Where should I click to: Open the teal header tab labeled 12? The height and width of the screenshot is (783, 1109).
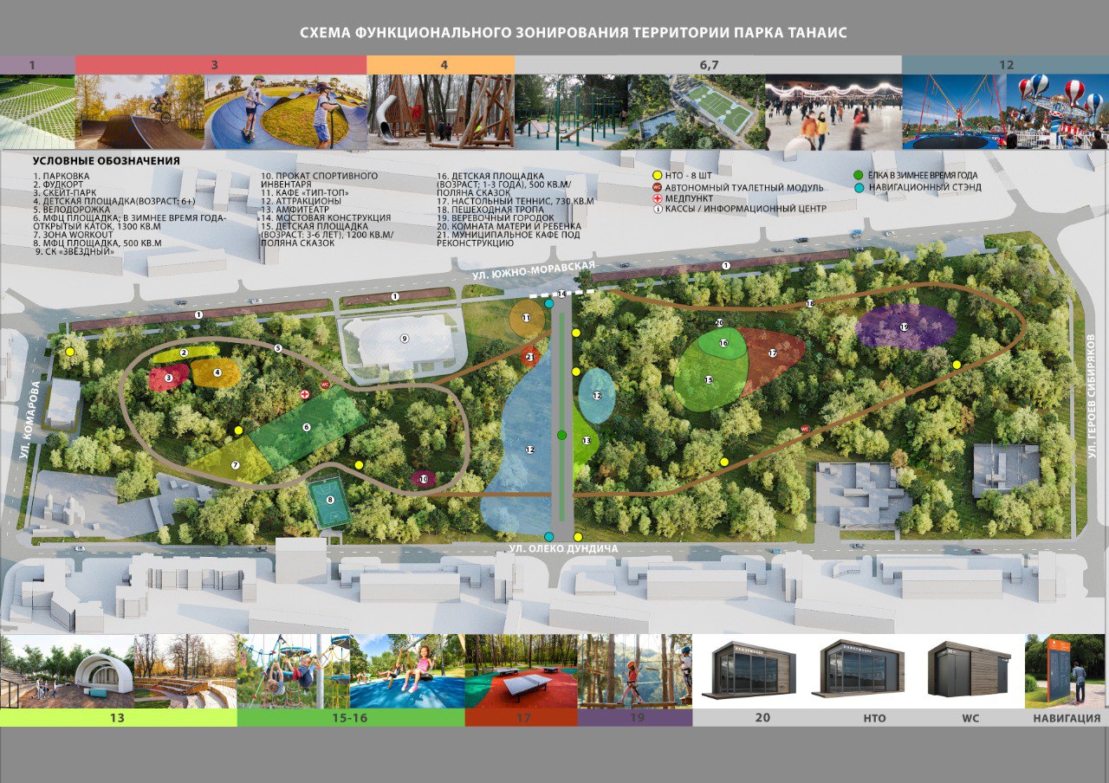(x=1005, y=65)
